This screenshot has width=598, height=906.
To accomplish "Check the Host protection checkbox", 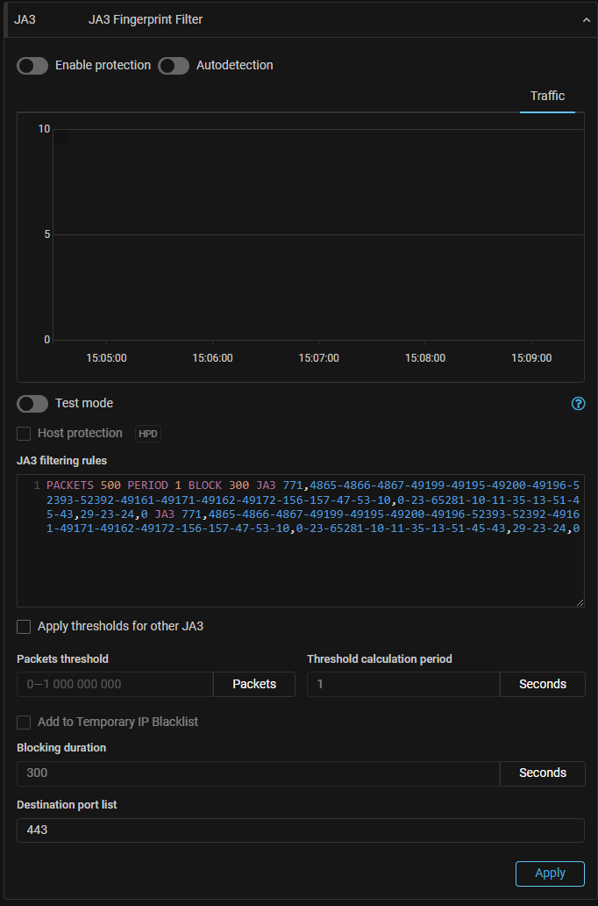I will coord(25,434).
